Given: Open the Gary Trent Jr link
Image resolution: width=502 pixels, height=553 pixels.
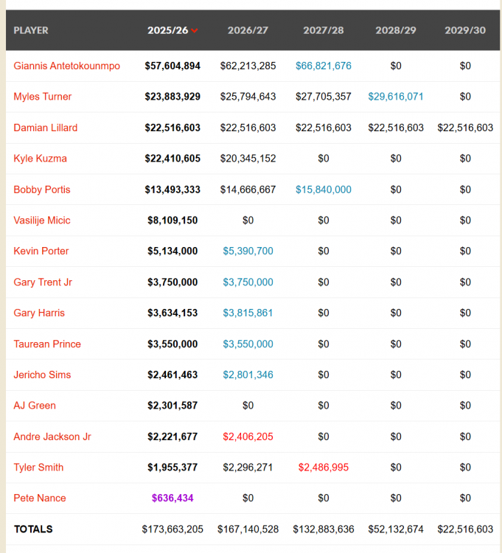Looking at the screenshot, I should pyautogui.click(x=43, y=282).
